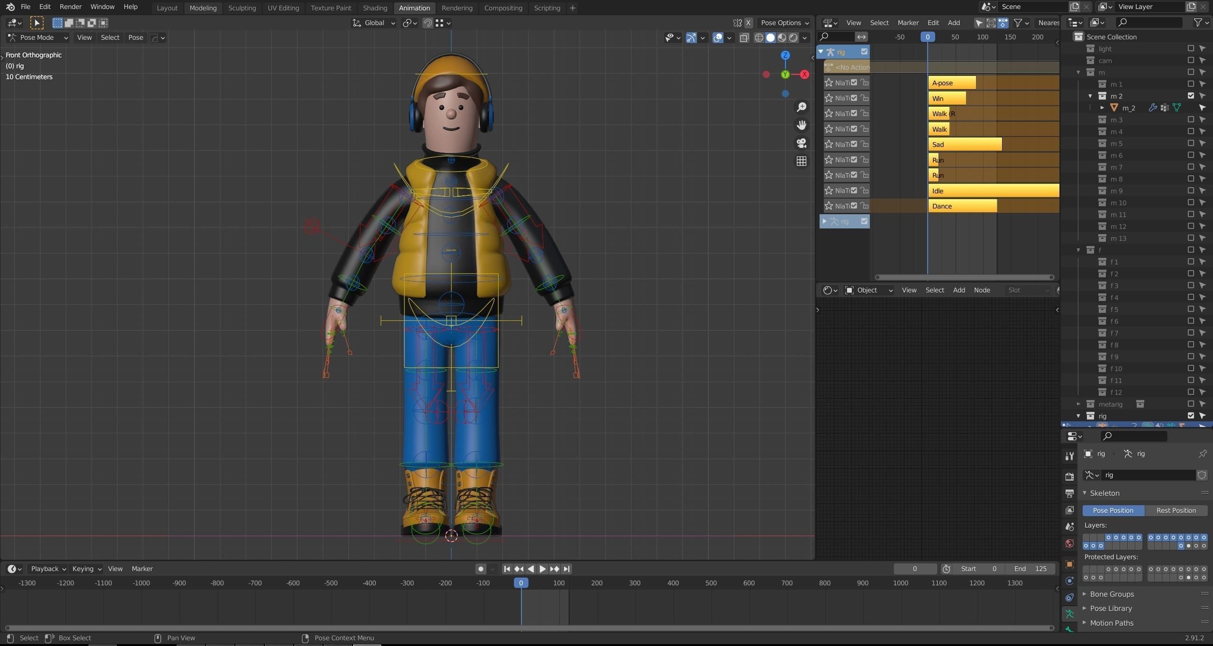Jump to next keyframe
Viewport: 1213px width, 646px height.
click(x=555, y=569)
